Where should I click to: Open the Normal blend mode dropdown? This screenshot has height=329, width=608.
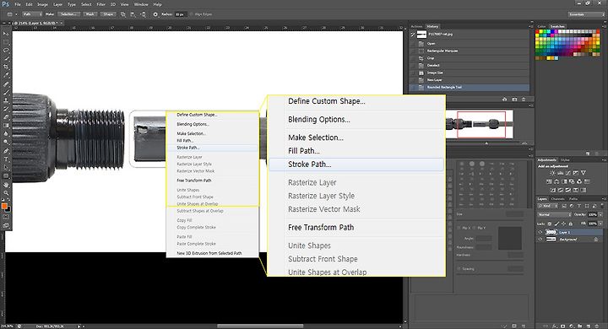554,214
